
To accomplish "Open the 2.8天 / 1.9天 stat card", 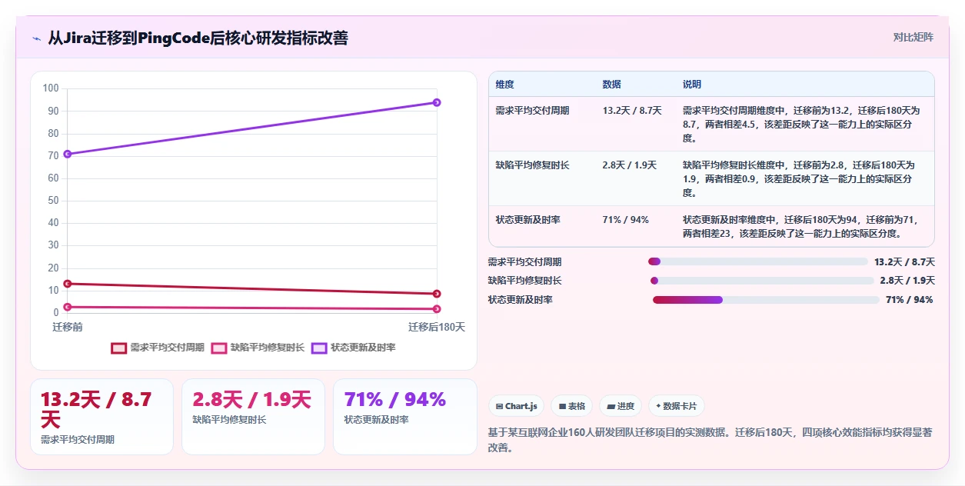I will 253,417.
